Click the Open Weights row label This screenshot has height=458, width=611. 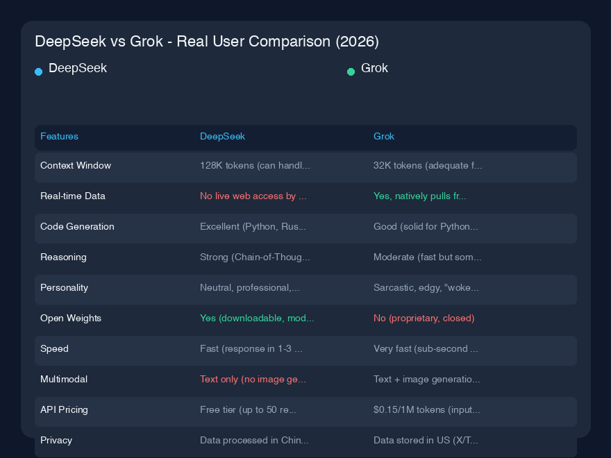point(71,319)
